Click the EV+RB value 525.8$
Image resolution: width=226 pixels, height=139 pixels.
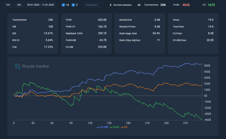[x=102, y=47]
